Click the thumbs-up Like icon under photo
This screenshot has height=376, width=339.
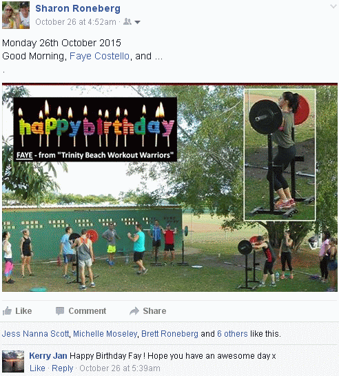(x=7, y=311)
